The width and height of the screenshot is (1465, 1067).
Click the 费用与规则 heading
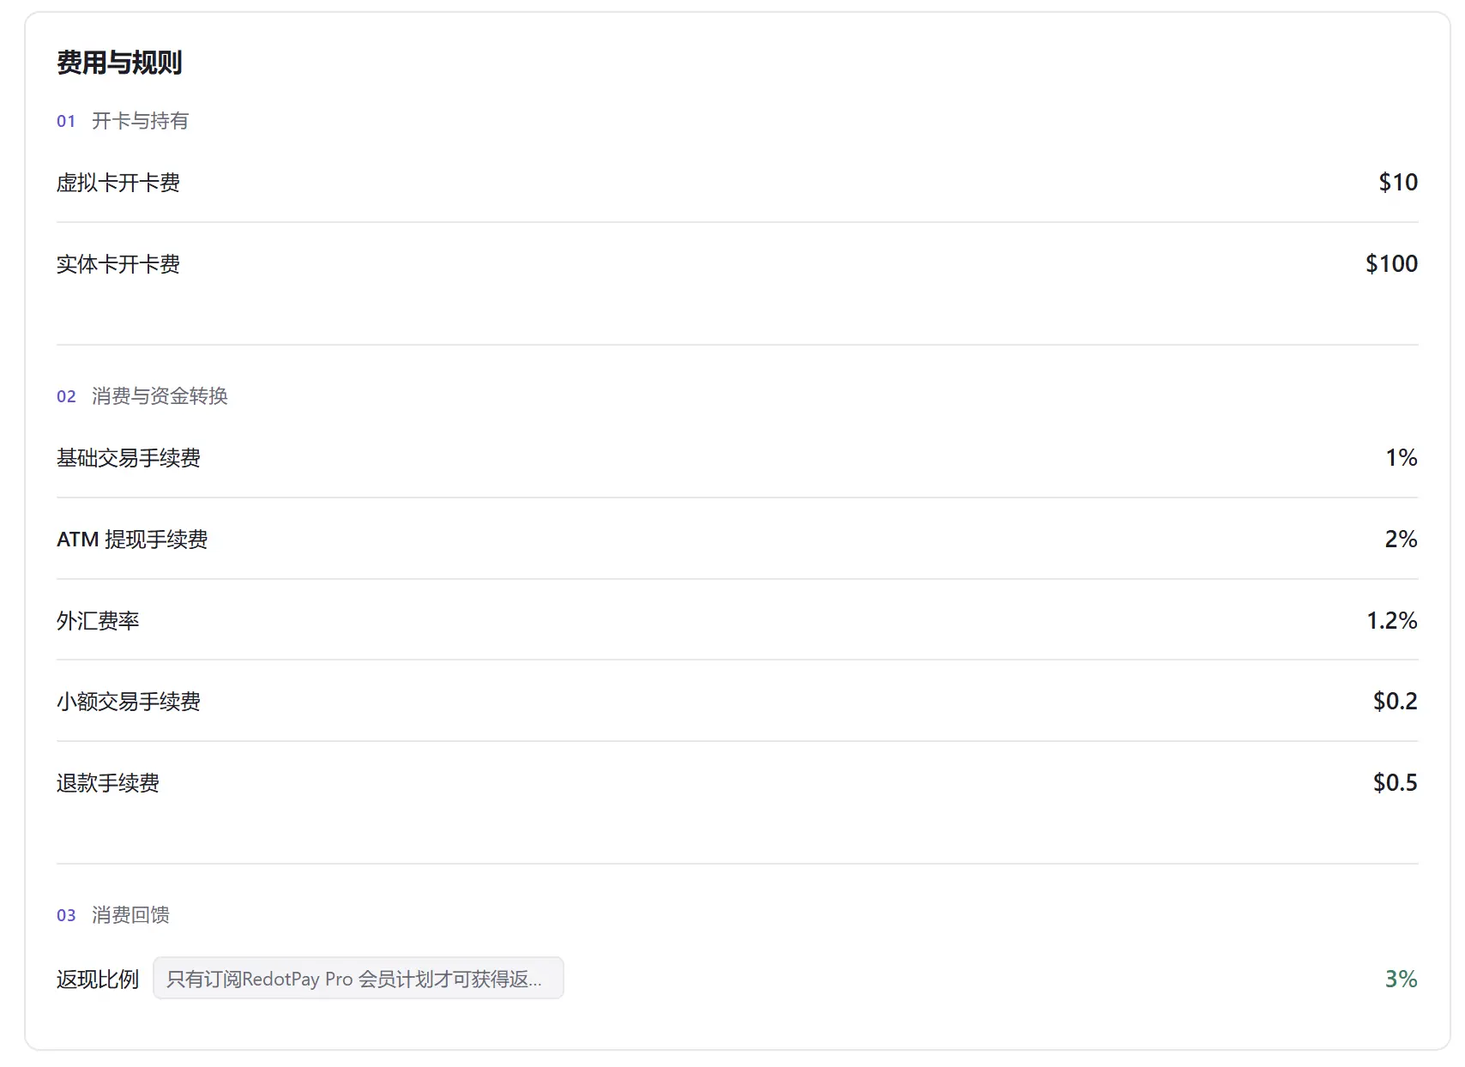pyautogui.click(x=119, y=63)
